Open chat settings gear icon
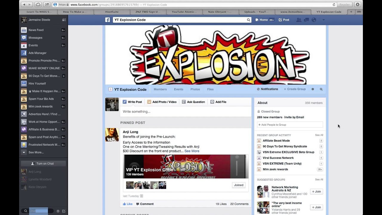Screen dimensions: 382x215 tap(58, 211)
